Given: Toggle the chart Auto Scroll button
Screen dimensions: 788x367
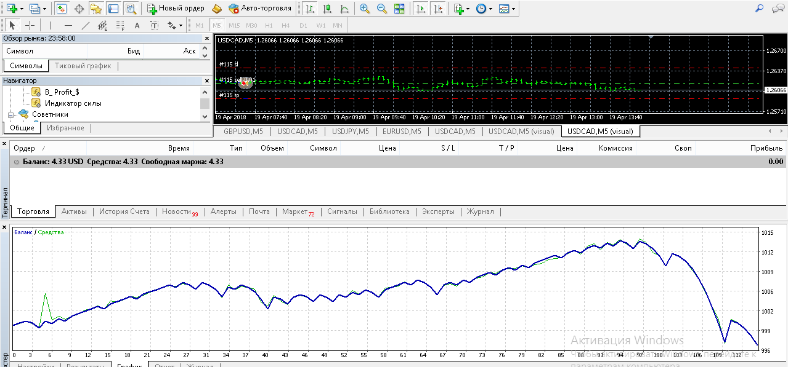Looking at the screenshot, I should (421, 9).
